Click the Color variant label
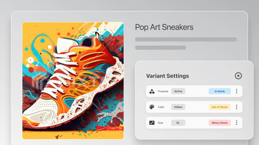This screenshot has width=259, height=145. (161, 107)
